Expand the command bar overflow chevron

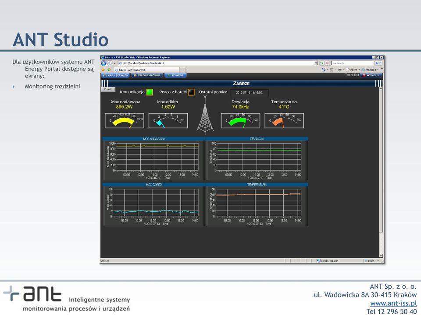[382, 69]
